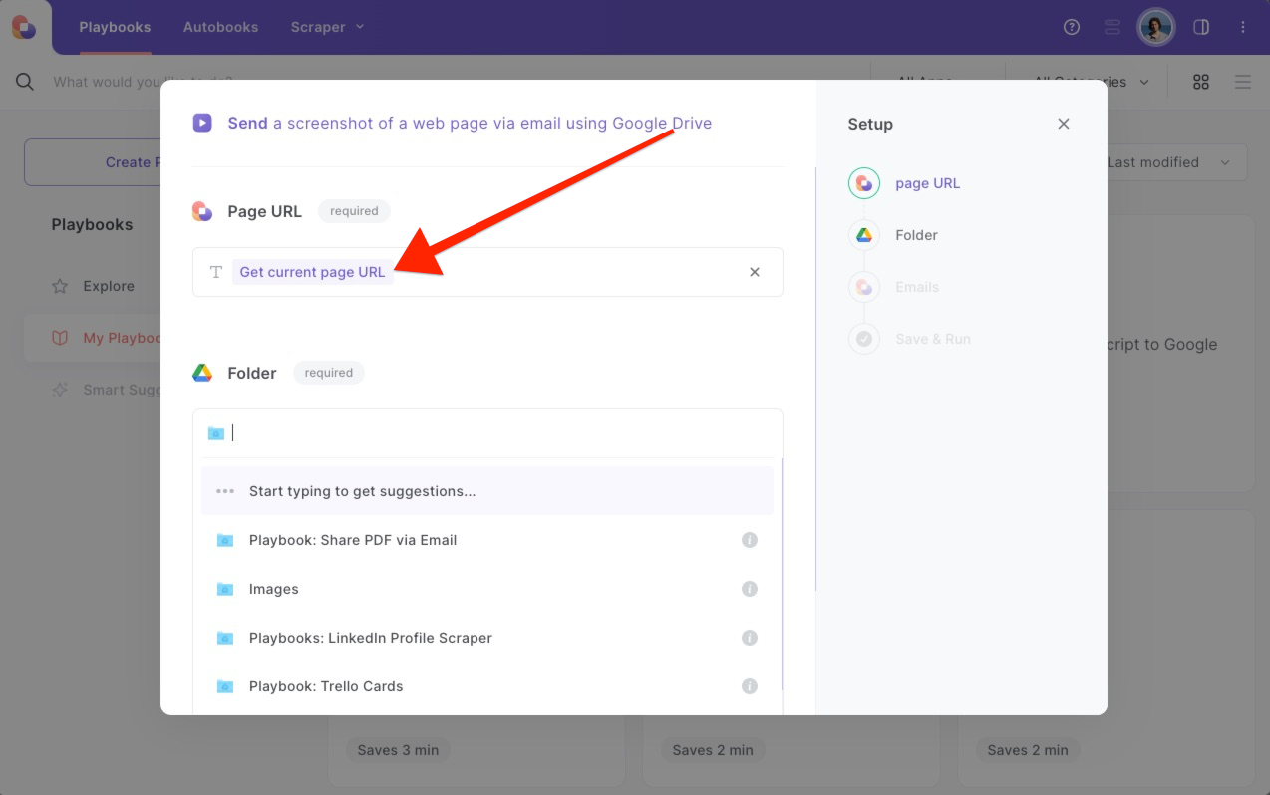1270x795 pixels.
Task: Show info for Images folder
Action: 750,589
